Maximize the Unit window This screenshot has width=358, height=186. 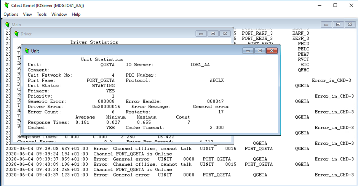click(x=260, y=51)
